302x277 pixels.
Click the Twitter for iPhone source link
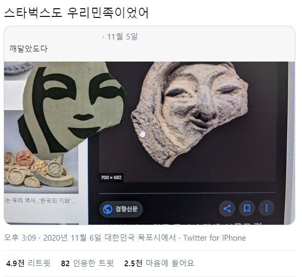point(215,238)
